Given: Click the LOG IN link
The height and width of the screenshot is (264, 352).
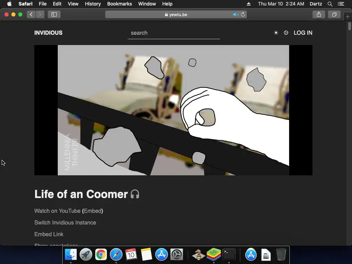Looking at the screenshot, I should coord(303,33).
